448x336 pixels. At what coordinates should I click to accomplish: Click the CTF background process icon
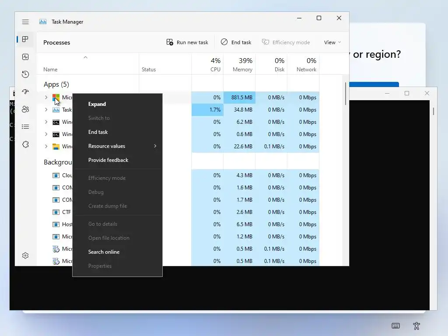[x=56, y=212]
